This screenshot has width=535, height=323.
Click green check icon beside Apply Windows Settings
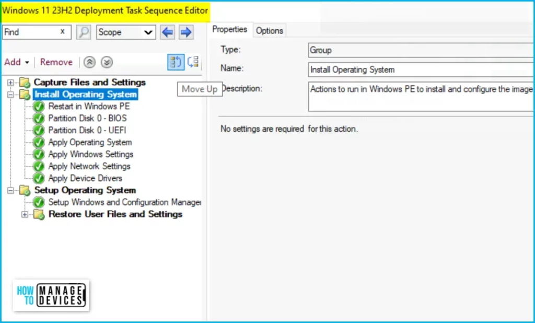[39, 154]
